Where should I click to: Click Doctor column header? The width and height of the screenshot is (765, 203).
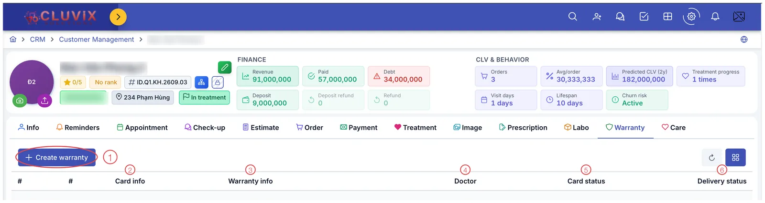465,181
